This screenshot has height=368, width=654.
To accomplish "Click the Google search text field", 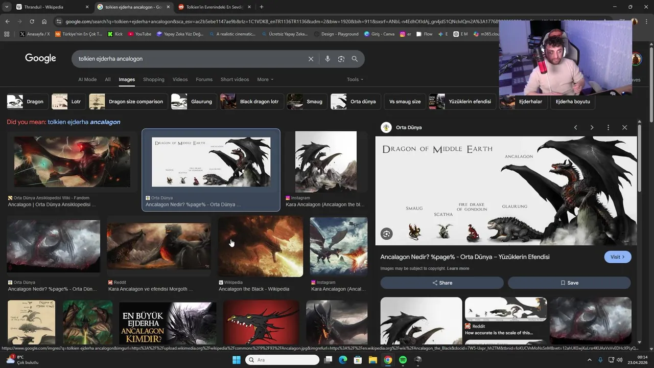I will 189,59.
